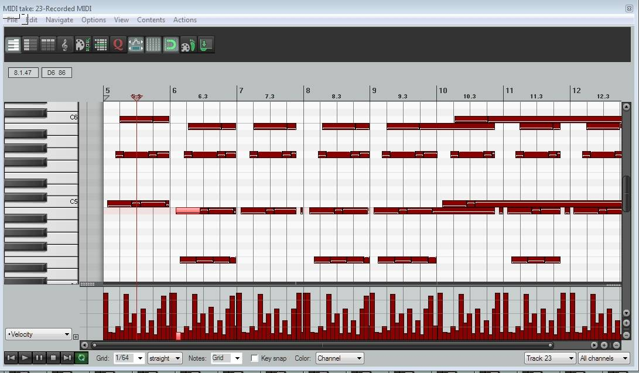Open the Edit menu

coord(32,19)
